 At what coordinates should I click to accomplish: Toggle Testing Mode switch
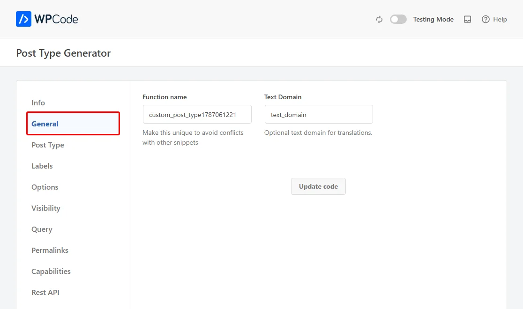pyautogui.click(x=398, y=19)
